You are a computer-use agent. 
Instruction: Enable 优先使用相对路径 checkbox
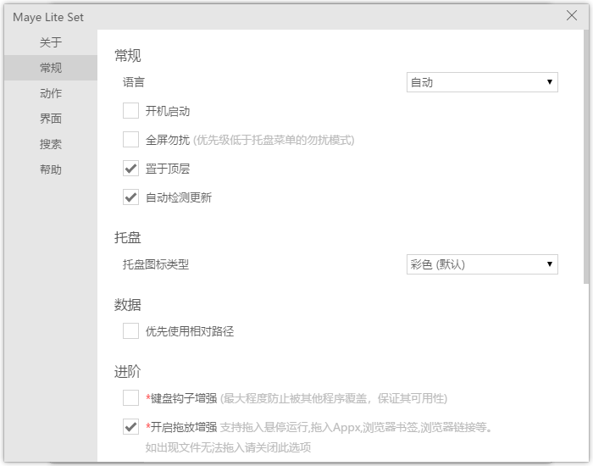click(130, 331)
